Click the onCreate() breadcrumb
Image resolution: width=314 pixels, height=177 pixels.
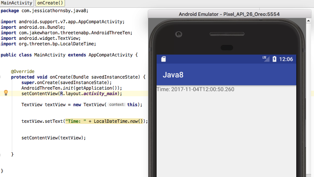click(50, 3)
